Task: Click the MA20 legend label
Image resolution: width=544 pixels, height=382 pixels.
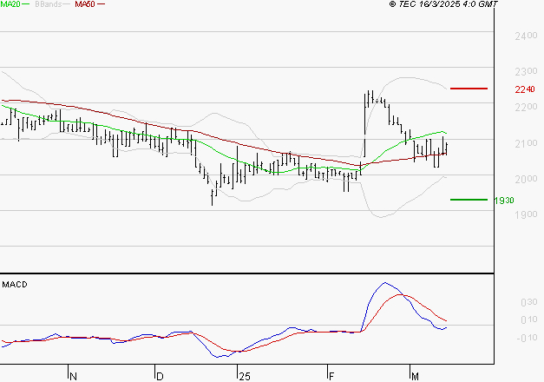Action: click(10, 5)
